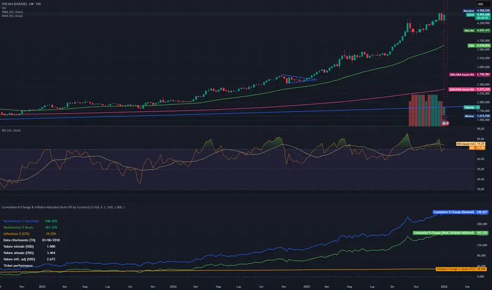Click the 2023 label on time axis
Viewport: 492px width, 290px height.
[x=42, y=286]
